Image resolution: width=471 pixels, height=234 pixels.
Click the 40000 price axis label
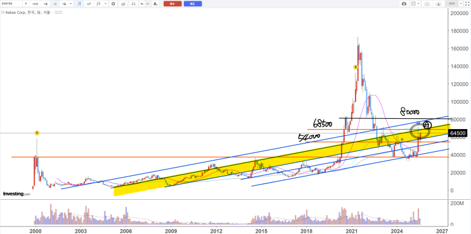pyautogui.click(x=458, y=155)
